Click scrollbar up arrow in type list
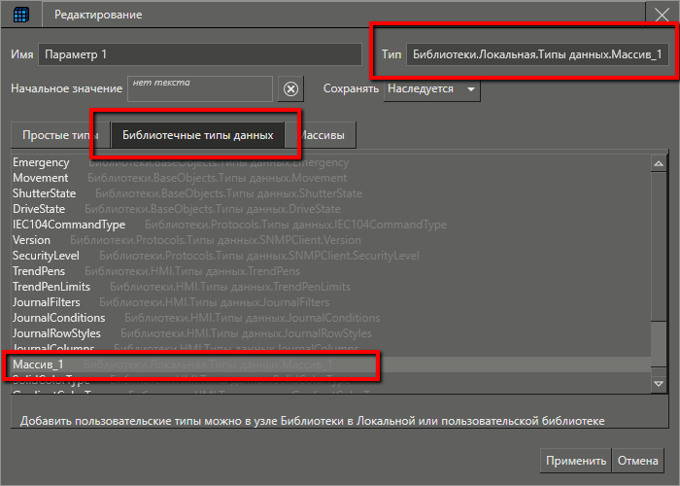This screenshot has height=486, width=680. tap(659, 163)
